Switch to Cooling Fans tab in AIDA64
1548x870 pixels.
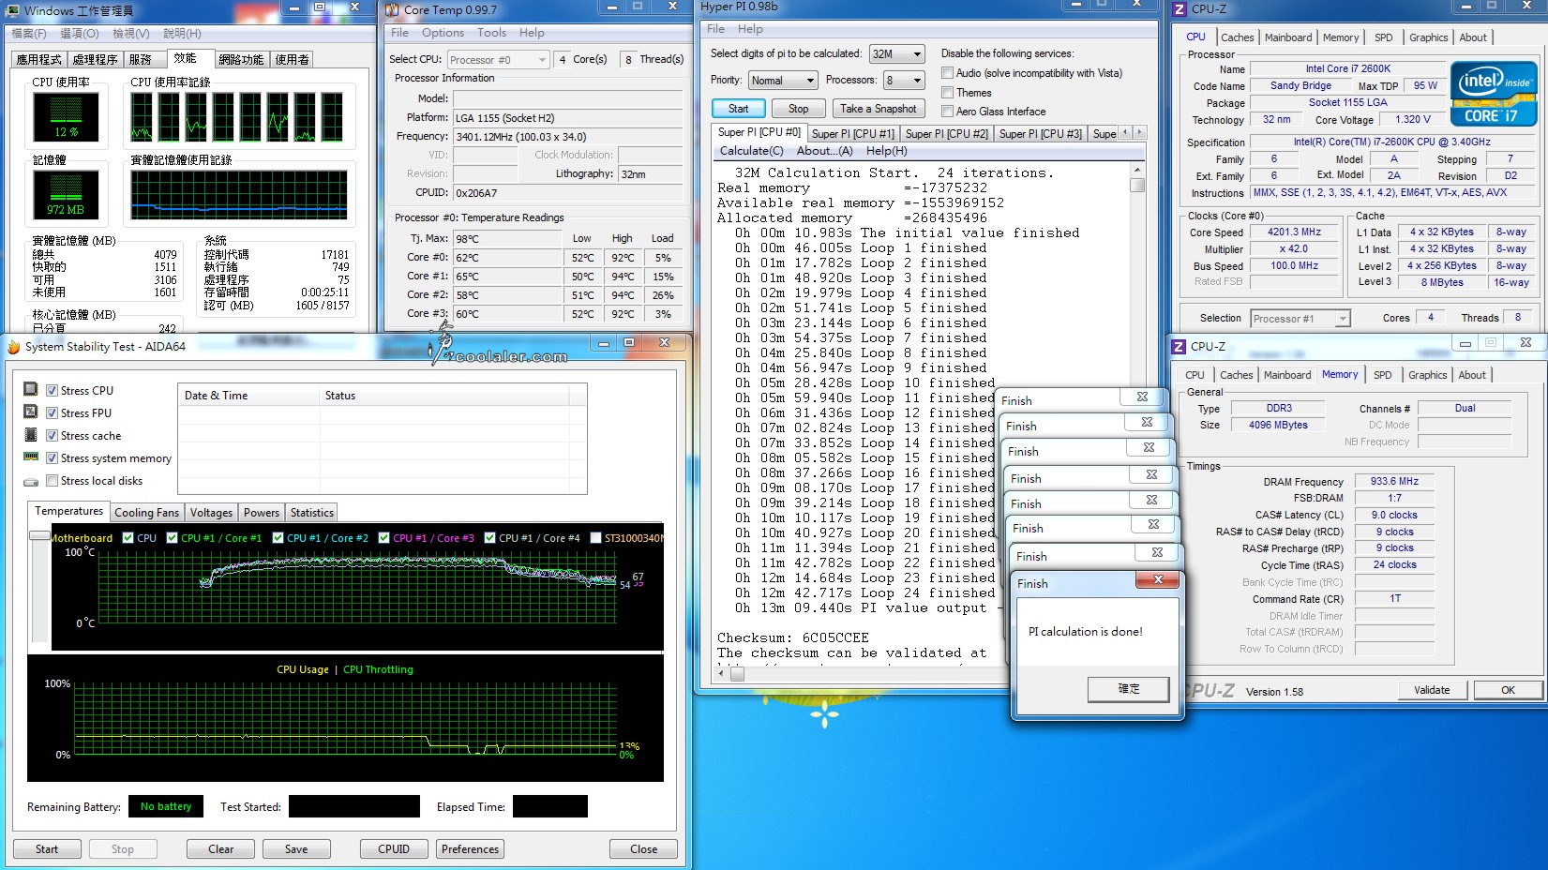[x=146, y=513]
